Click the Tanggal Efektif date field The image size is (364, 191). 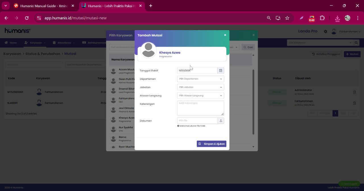tap(197, 70)
